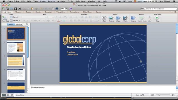Image resolution: width=178 pixels, height=100 pixels.
Task: Click the Wi-Fi icon in menu bar
Action: click(116, 1)
